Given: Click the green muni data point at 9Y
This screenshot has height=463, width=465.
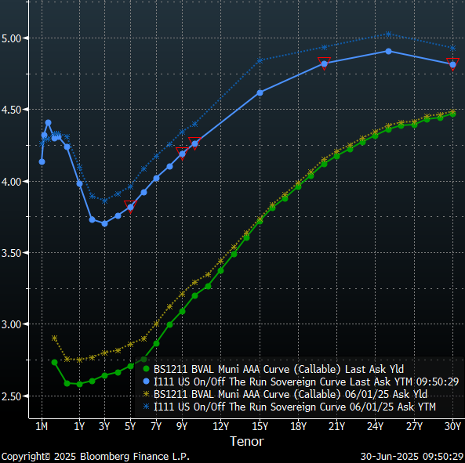Looking at the screenshot, I should tap(182, 311).
